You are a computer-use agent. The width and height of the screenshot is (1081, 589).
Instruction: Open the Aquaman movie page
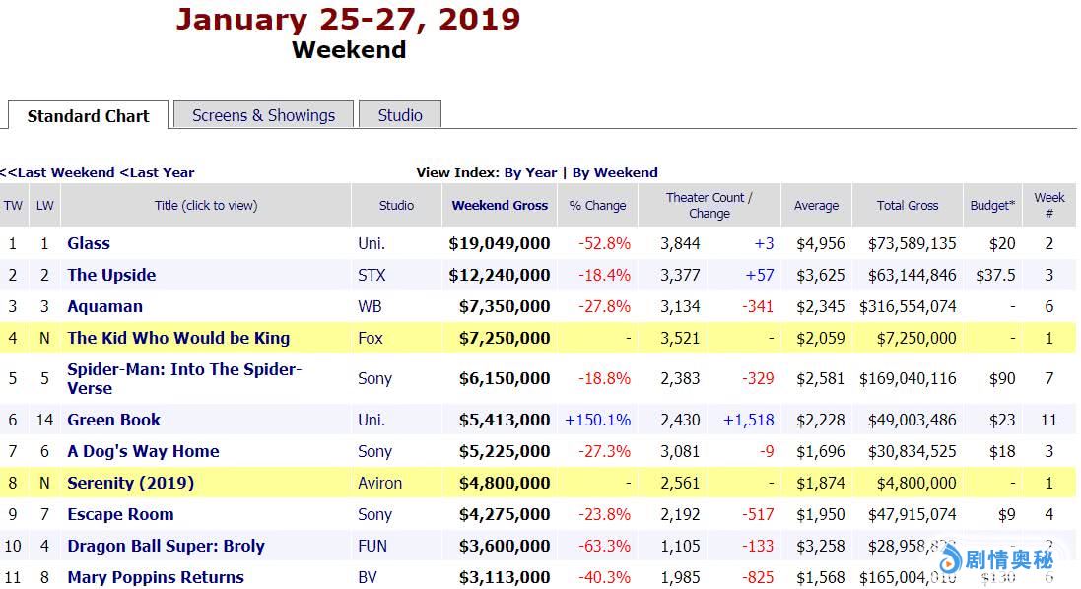tap(104, 306)
